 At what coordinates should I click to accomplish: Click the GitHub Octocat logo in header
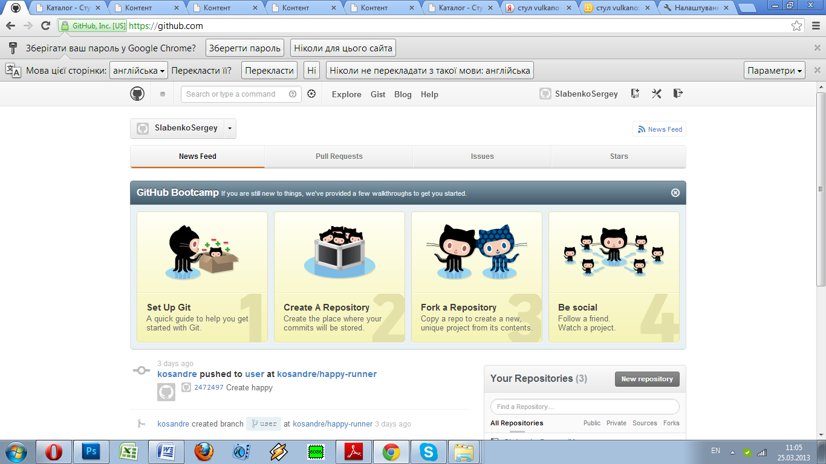pyautogui.click(x=137, y=94)
